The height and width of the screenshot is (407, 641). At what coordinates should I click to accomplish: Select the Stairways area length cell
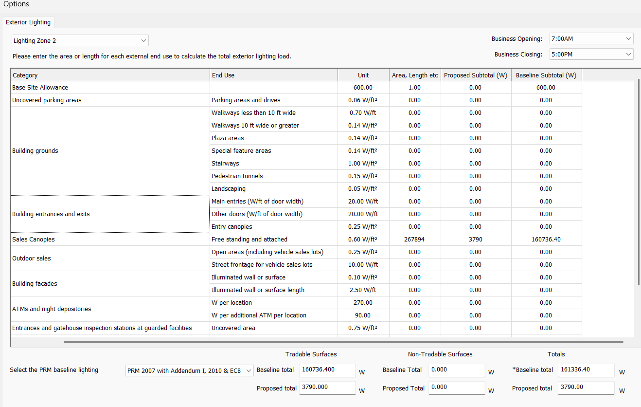coord(414,164)
